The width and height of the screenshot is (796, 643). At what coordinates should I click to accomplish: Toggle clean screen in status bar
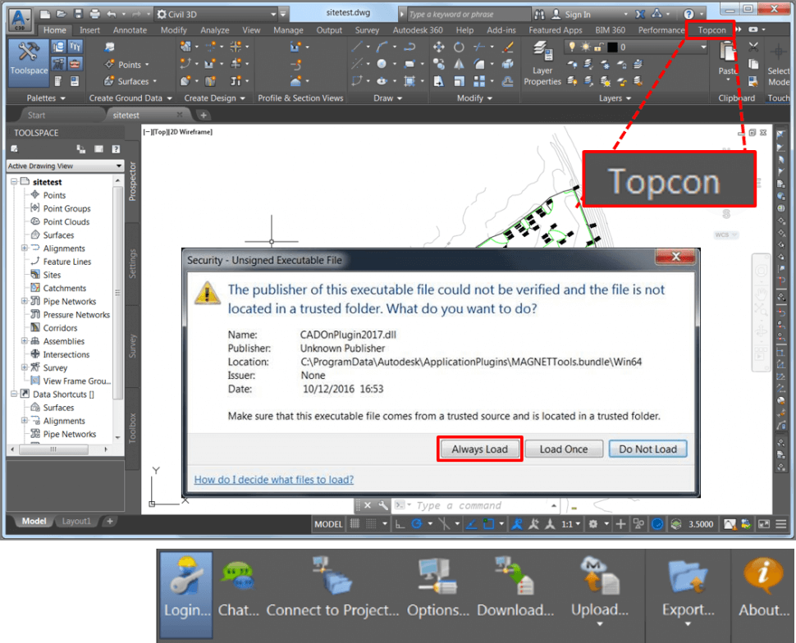pyautogui.click(x=763, y=524)
